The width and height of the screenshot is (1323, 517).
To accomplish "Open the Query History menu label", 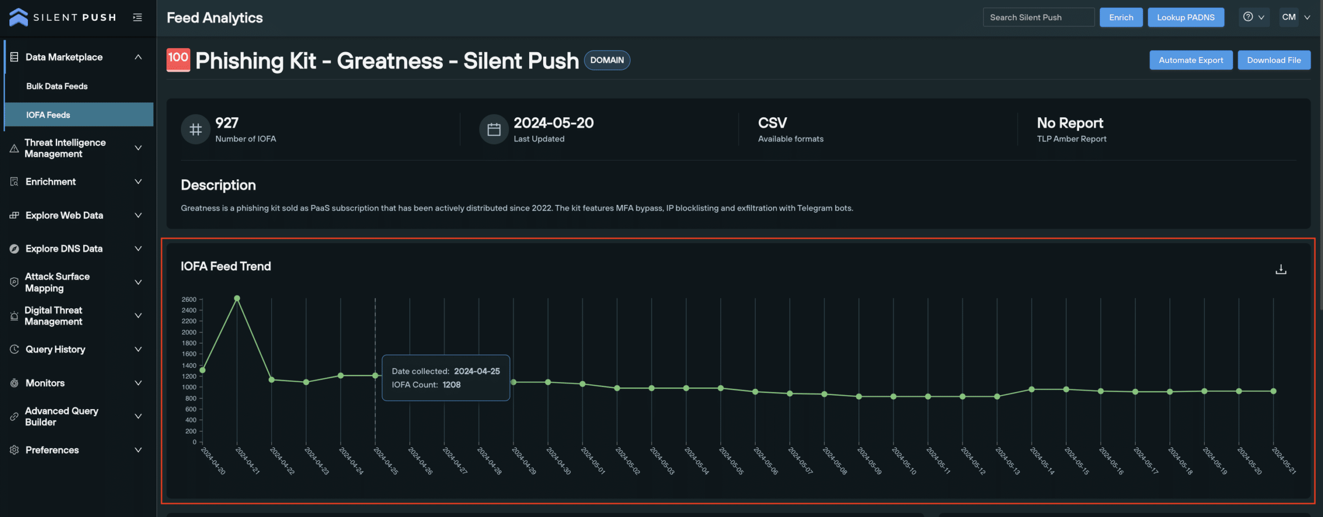I will pyautogui.click(x=55, y=350).
